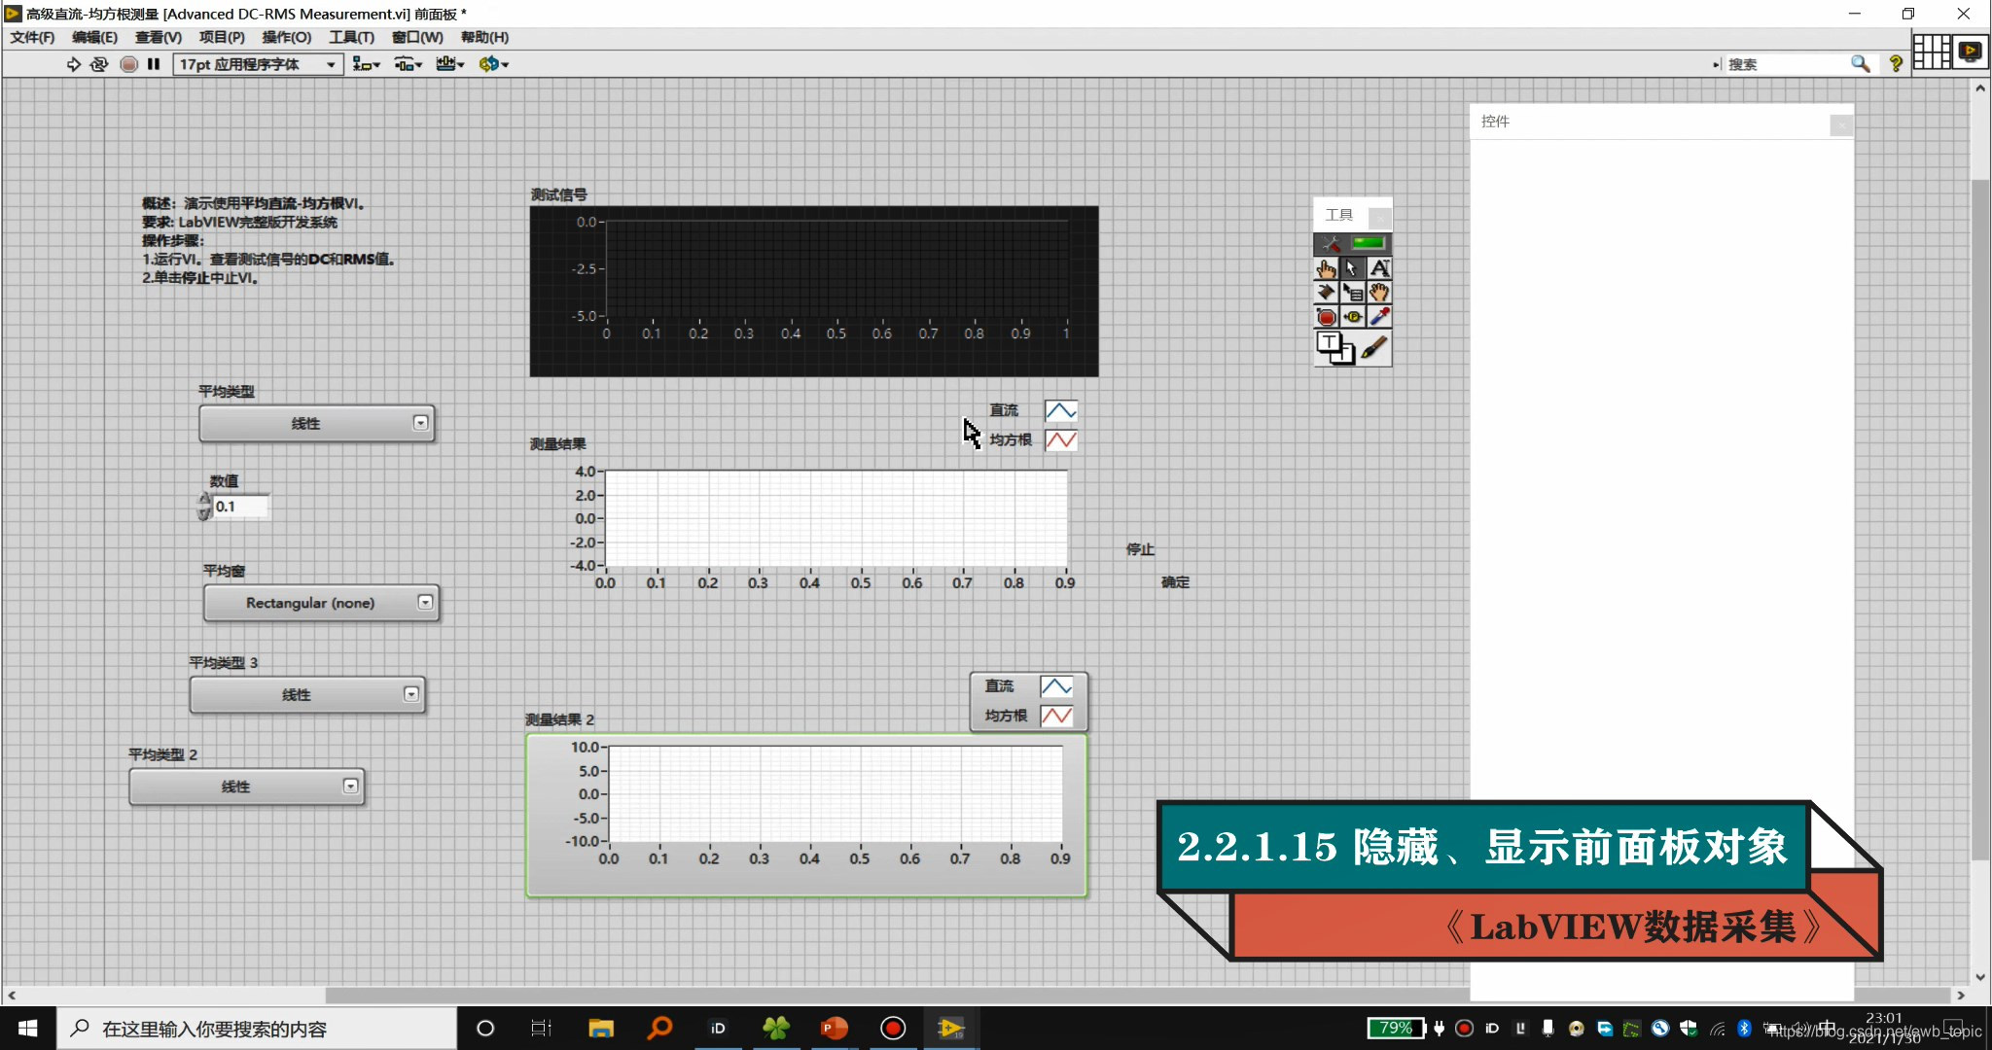Viewport: 1992px width, 1050px height.
Task: Open the Reorder dropdown
Action: 493,64
